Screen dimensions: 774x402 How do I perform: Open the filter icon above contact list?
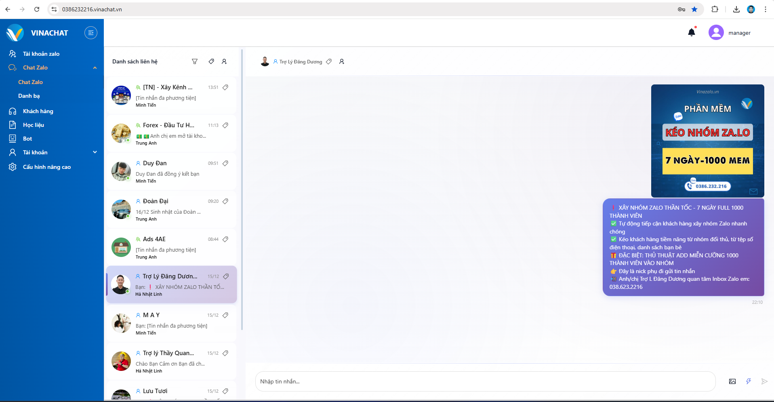pos(195,61)
